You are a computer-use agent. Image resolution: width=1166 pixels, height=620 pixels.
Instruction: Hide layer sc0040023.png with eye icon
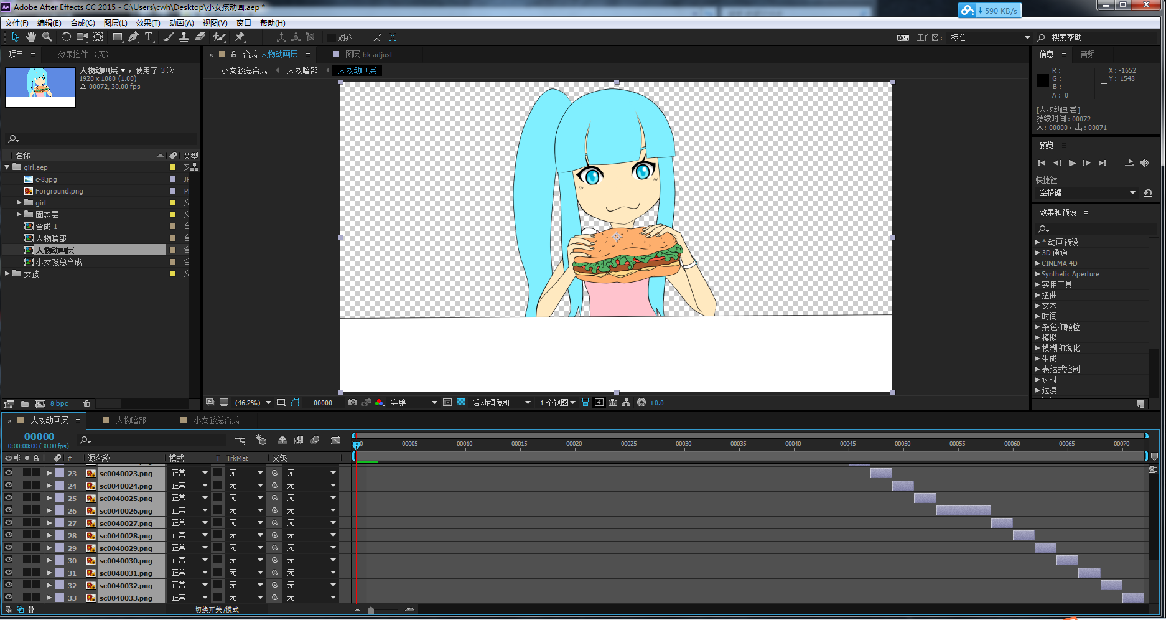point(9,473)
